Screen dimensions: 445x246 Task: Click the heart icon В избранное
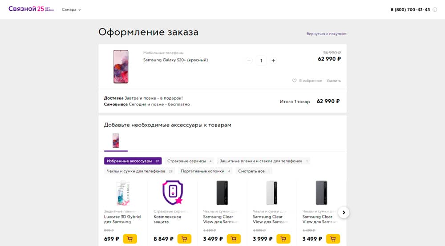click(x=294, y=81)
